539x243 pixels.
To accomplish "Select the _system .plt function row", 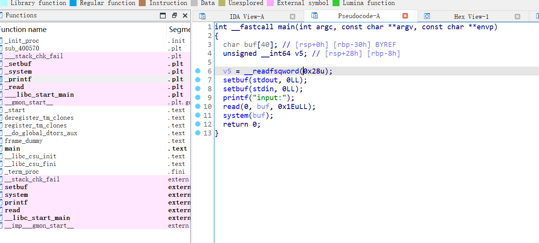I will pyautogui.click(x=95, y=72).
